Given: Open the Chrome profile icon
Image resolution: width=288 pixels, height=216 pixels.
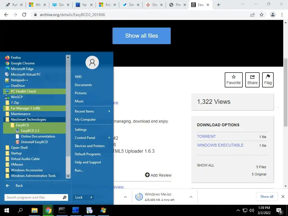Looking at the screenshot, I should point(273,15).
